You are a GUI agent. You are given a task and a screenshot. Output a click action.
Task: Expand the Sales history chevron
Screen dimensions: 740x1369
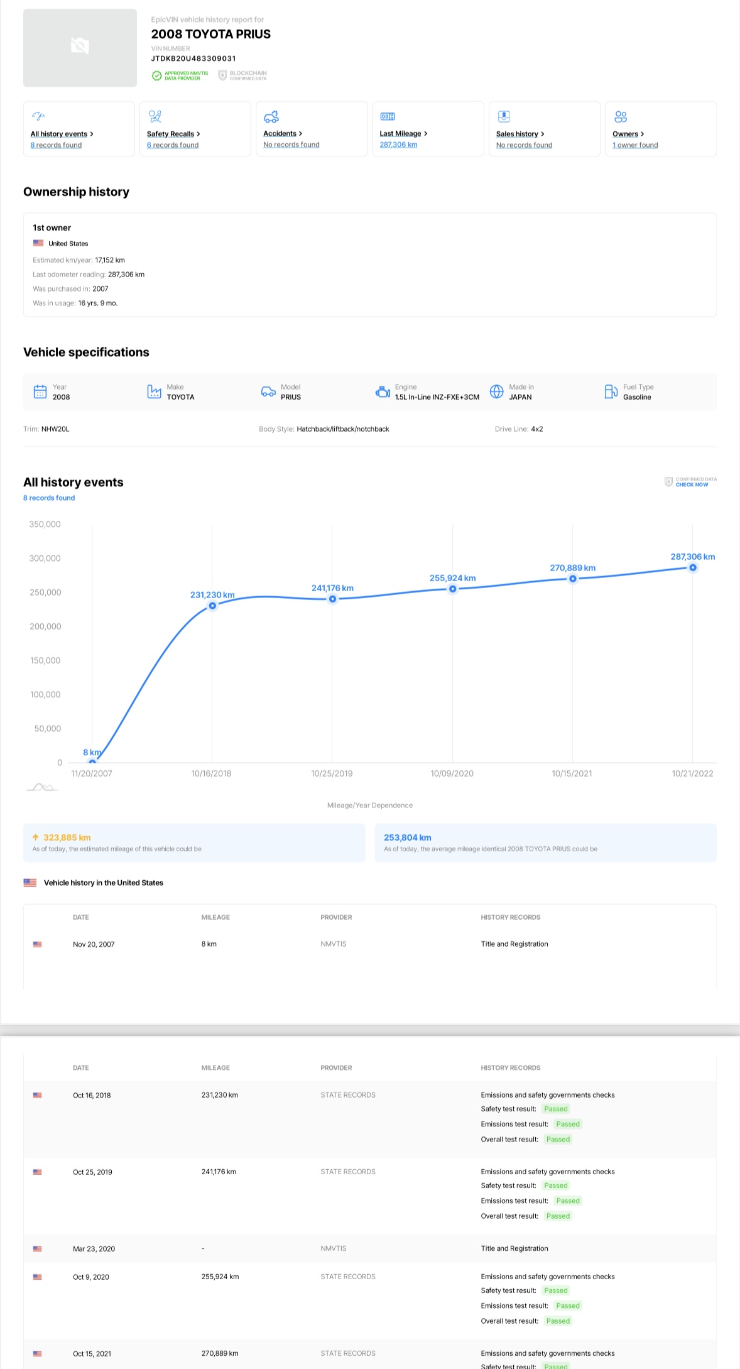click(542, 134)
